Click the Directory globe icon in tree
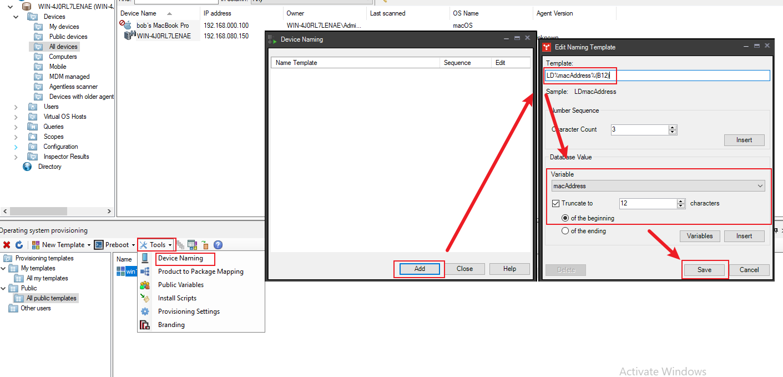This screenshot has height=377, width=783. tap(27, 167)
